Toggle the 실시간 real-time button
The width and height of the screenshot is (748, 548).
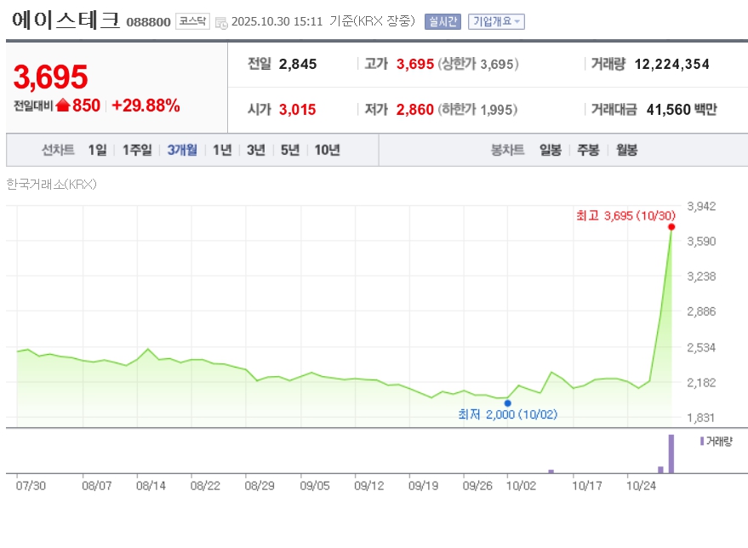[443, 21]
